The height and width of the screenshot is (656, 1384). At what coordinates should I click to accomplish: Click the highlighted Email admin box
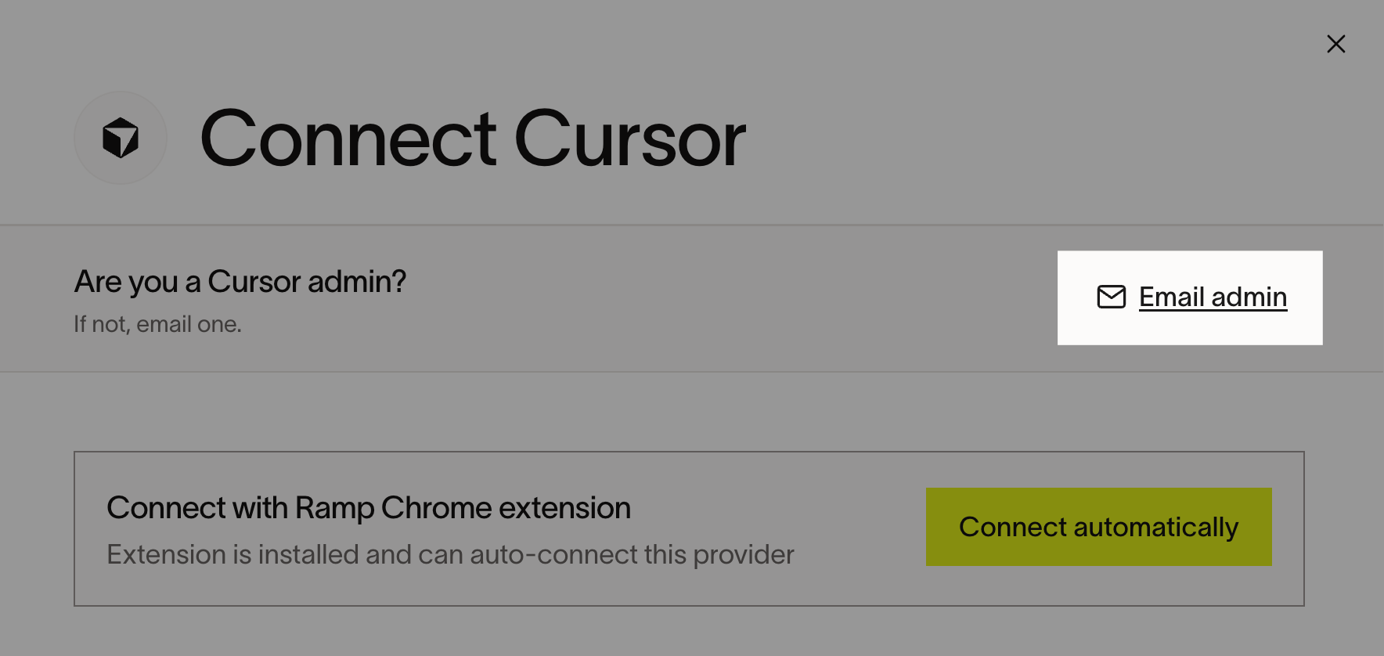[1190, 297]
